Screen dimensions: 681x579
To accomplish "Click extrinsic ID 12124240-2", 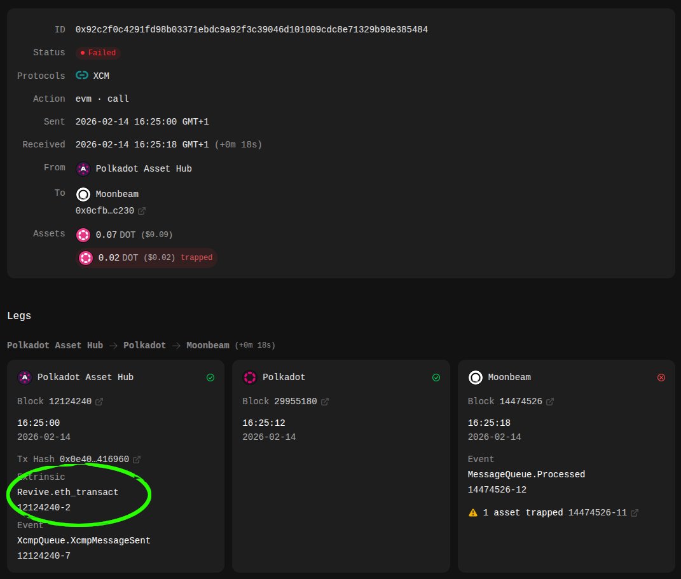I will (x=44, y=507).
